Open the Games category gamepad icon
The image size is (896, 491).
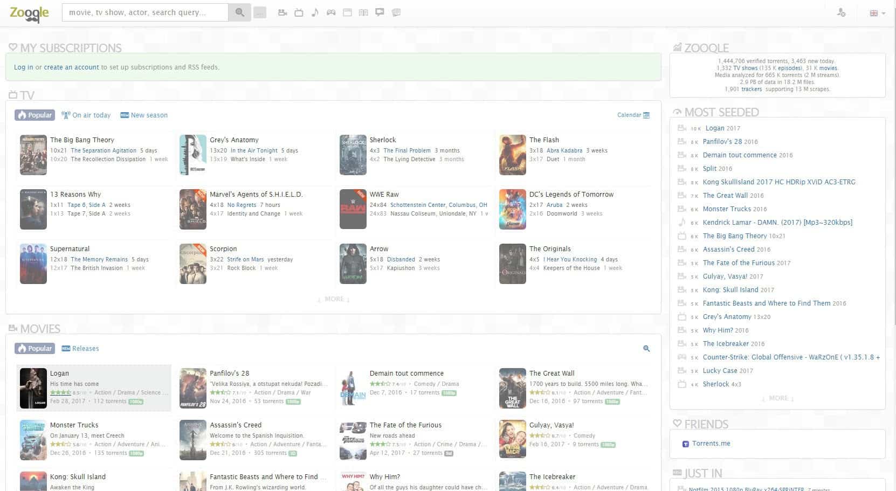331,12
